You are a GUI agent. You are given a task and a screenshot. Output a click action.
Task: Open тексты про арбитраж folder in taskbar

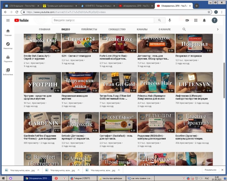click(x=111, y=178)
